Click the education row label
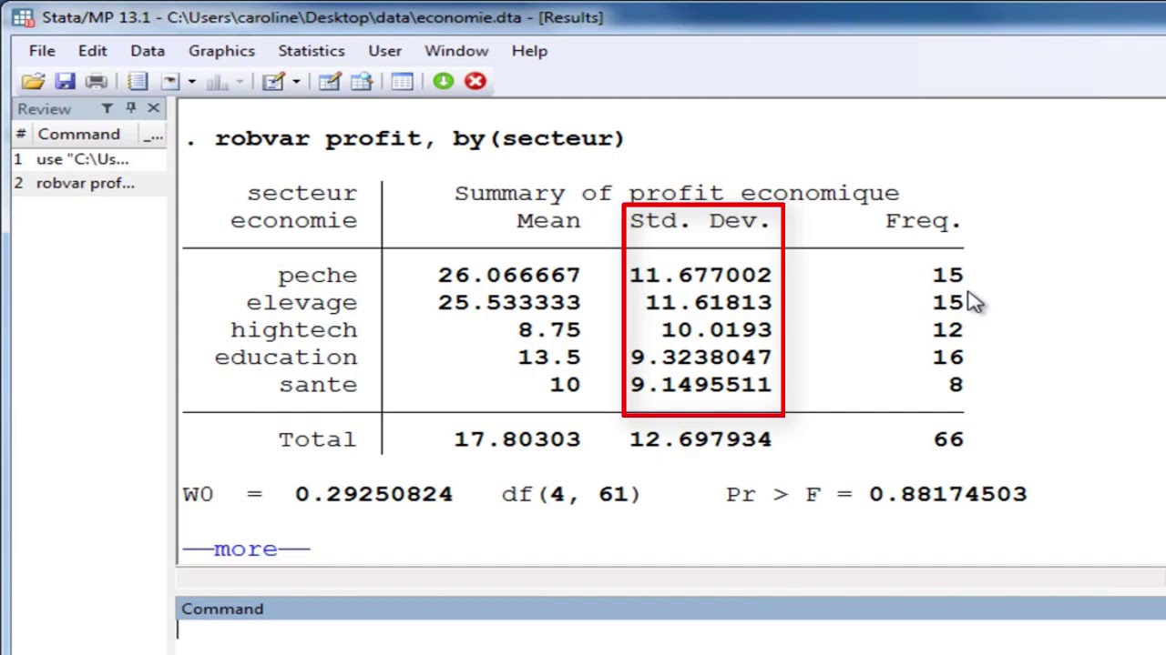The image size is (1166, 655). pyautogui.click(x=286, y=357)
